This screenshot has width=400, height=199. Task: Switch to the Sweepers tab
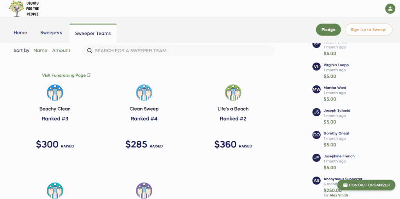(x=51, y=33)
